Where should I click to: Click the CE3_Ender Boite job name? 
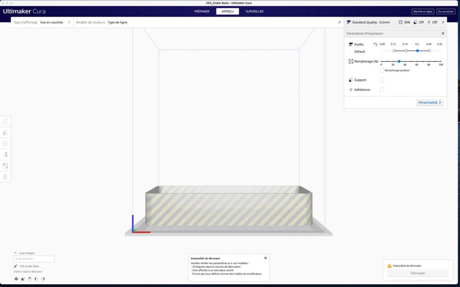pos(29,266)
